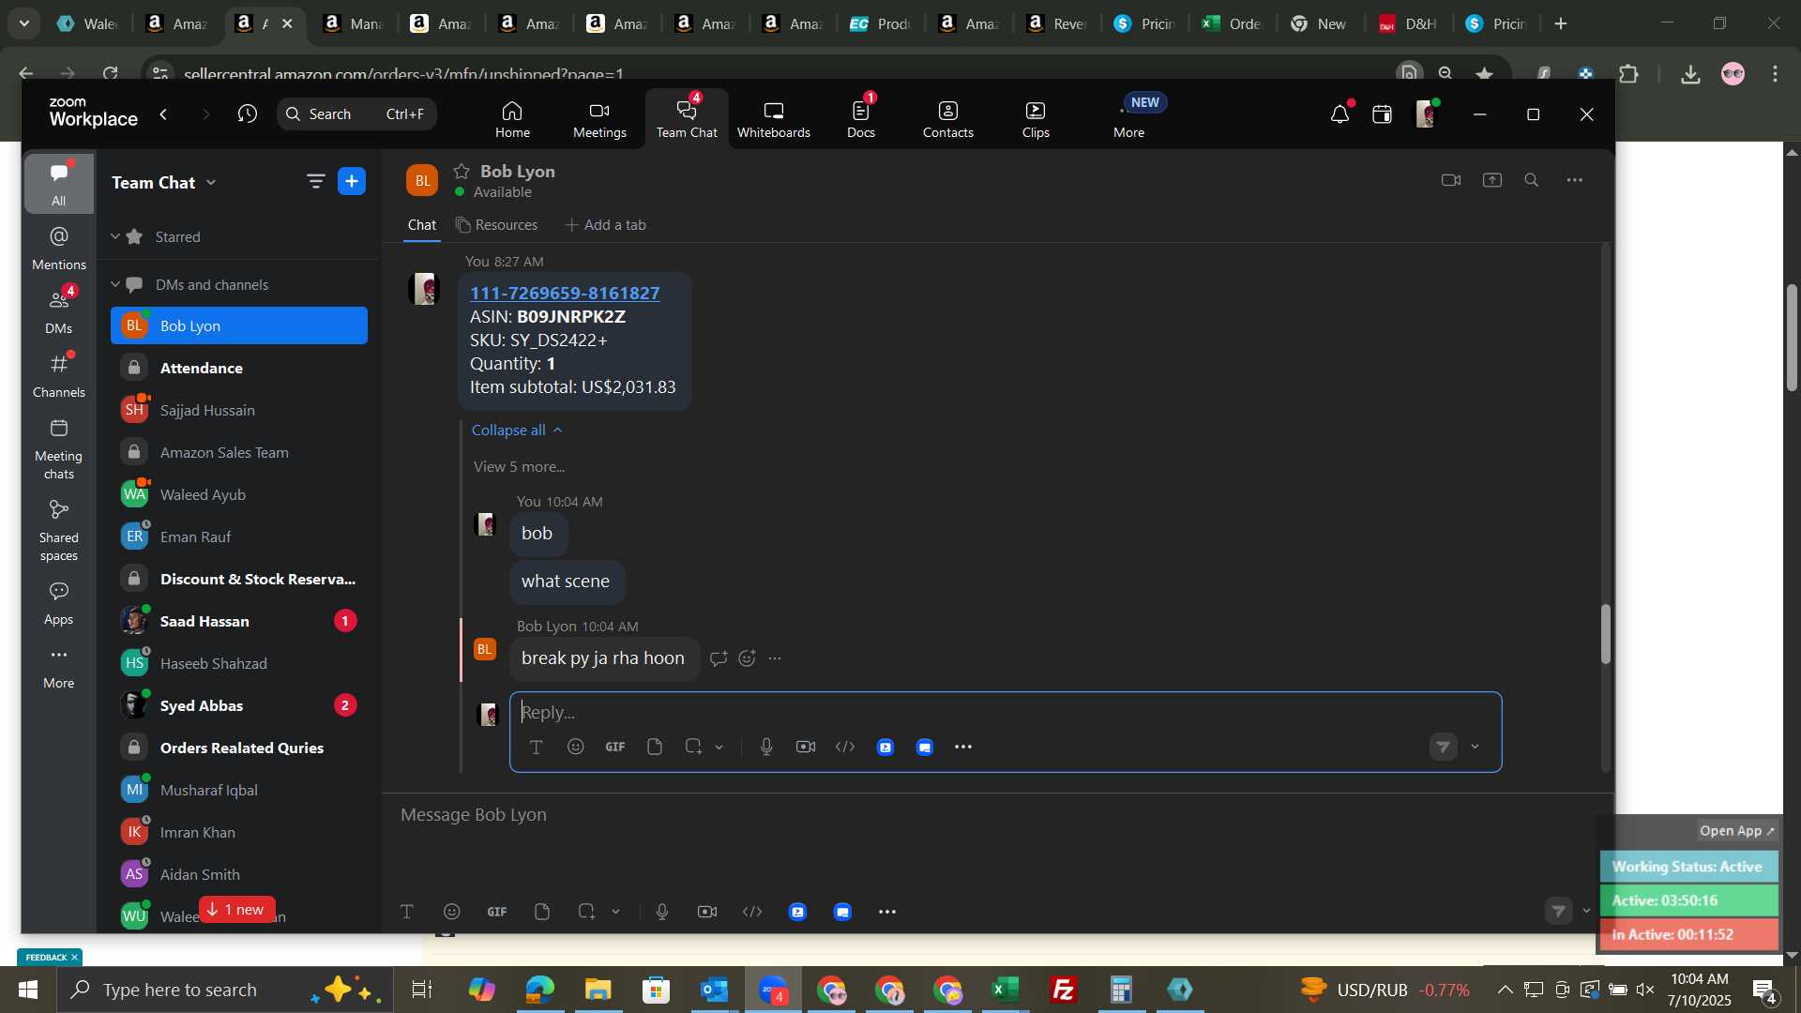Open send options dropdown in reply box
The width and height of the screenshot is (1801, 1013).
pos(1476,748)
